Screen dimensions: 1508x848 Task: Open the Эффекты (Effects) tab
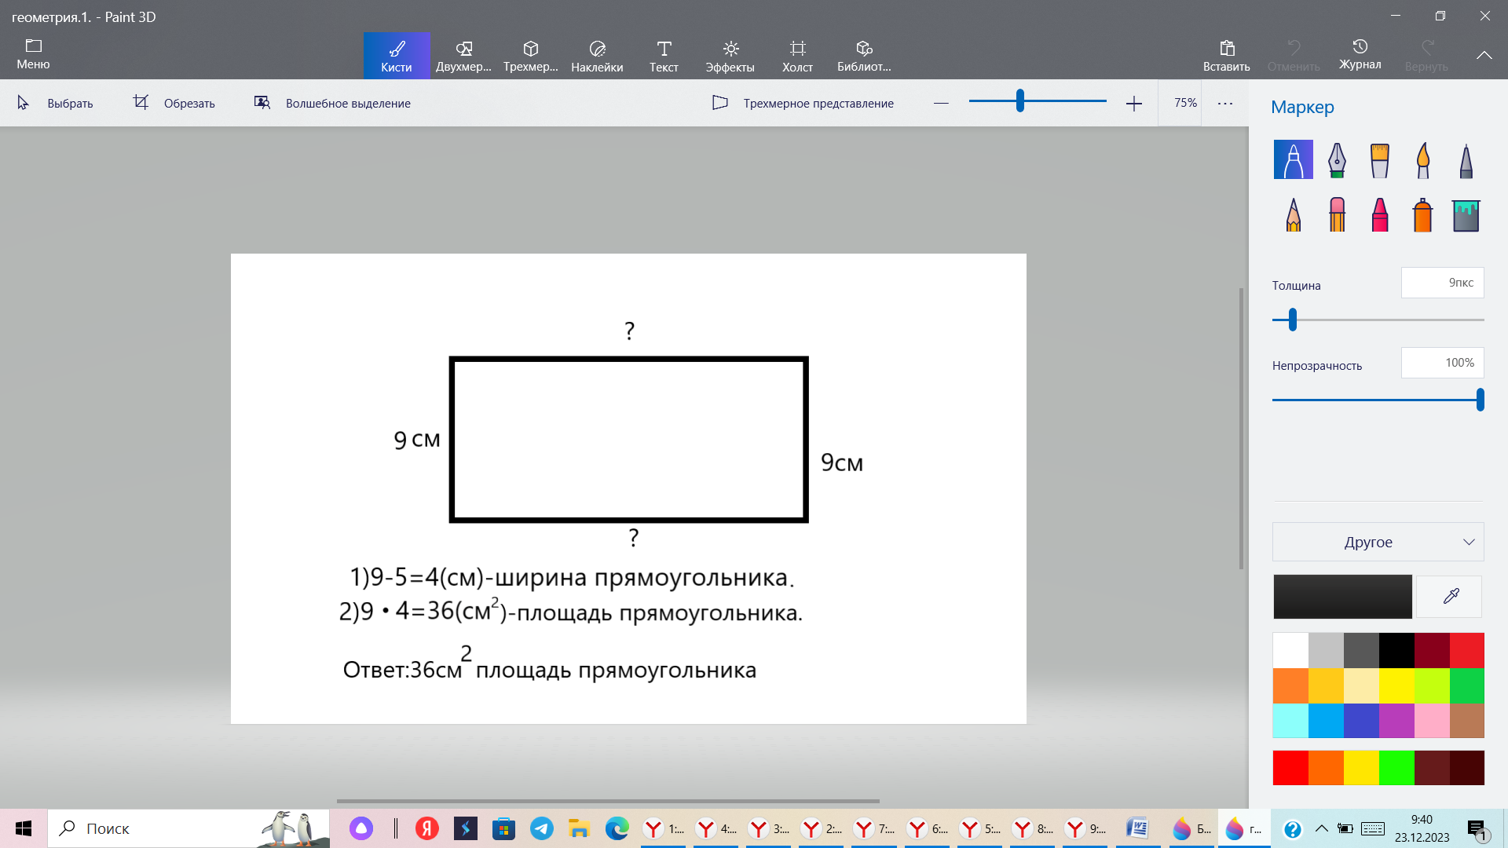[730, 56]
